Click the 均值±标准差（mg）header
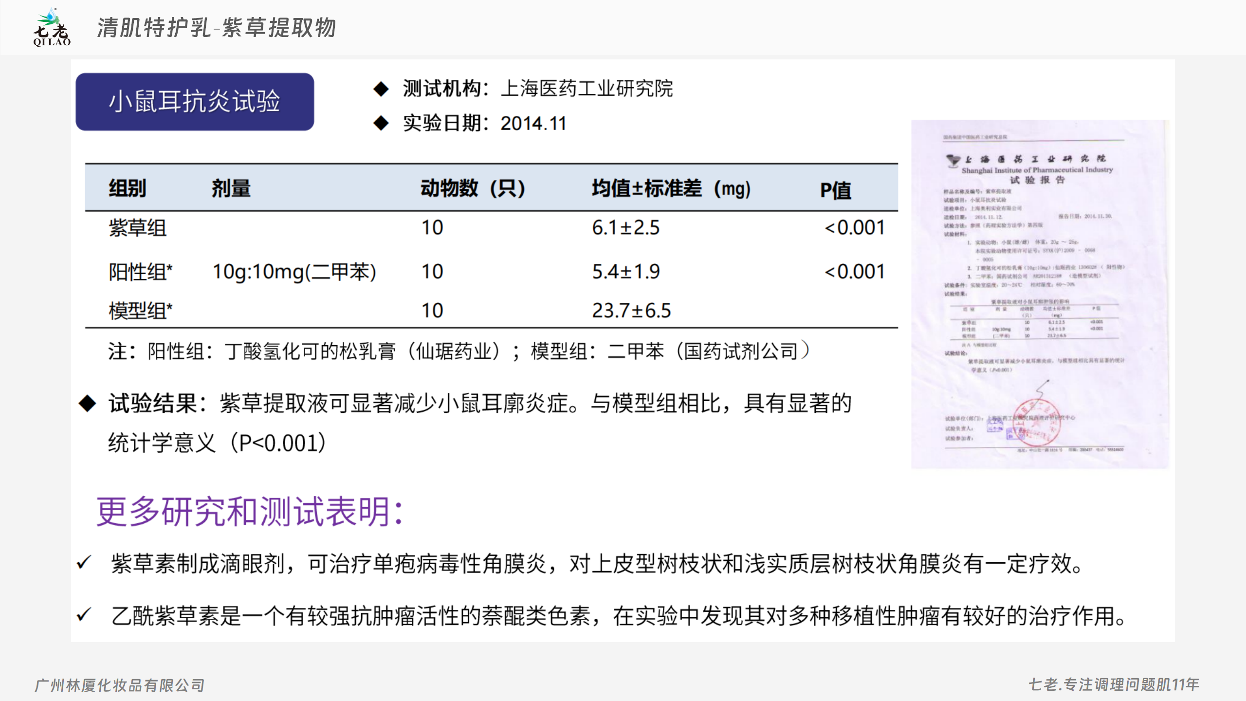The image size is (1246, 701). click(x=672, y=188)
